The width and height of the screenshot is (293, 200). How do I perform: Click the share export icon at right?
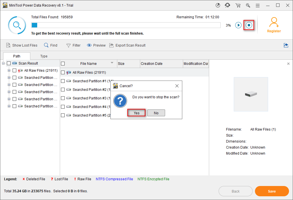pos(286,45)
